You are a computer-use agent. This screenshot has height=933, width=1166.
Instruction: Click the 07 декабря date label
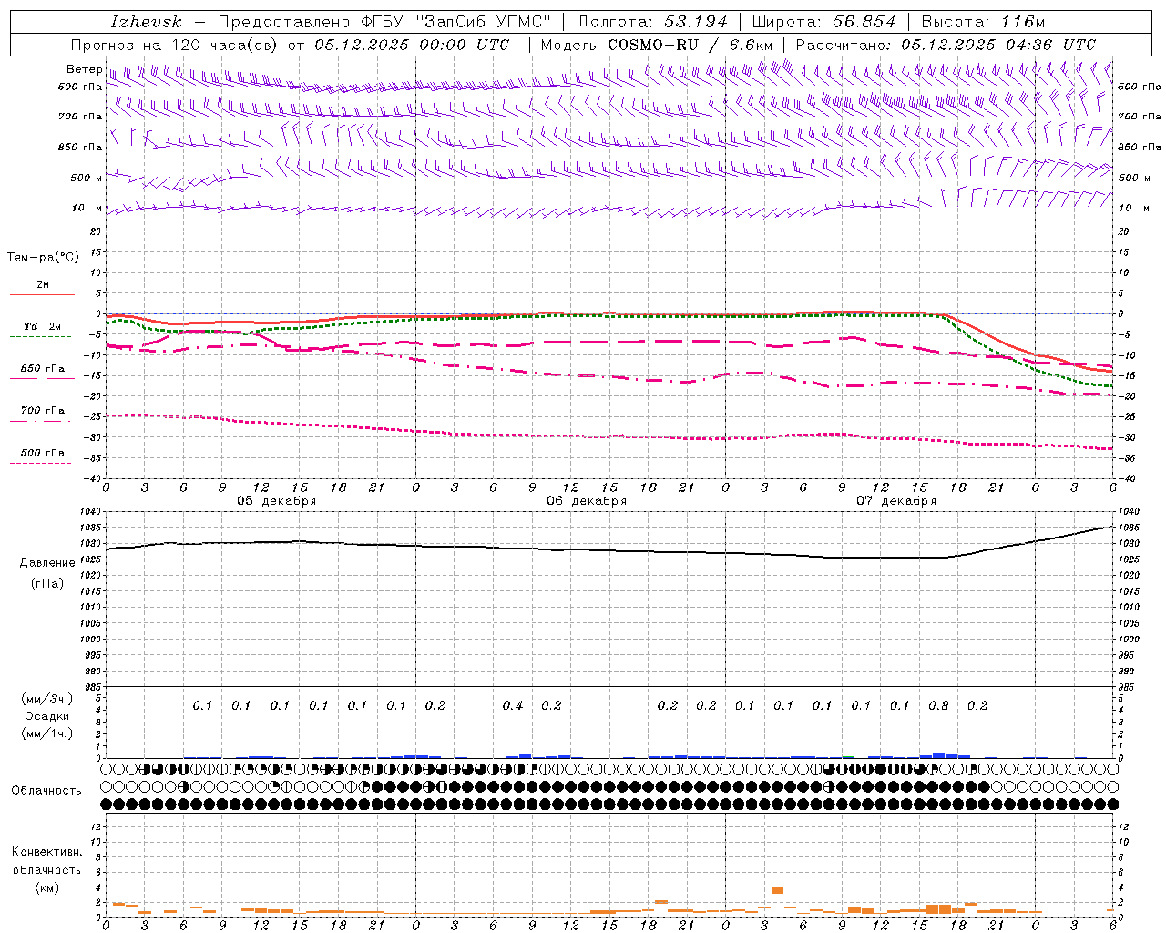point(896,501)
